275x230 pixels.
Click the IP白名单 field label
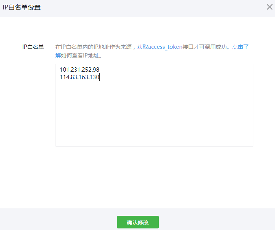33,47
